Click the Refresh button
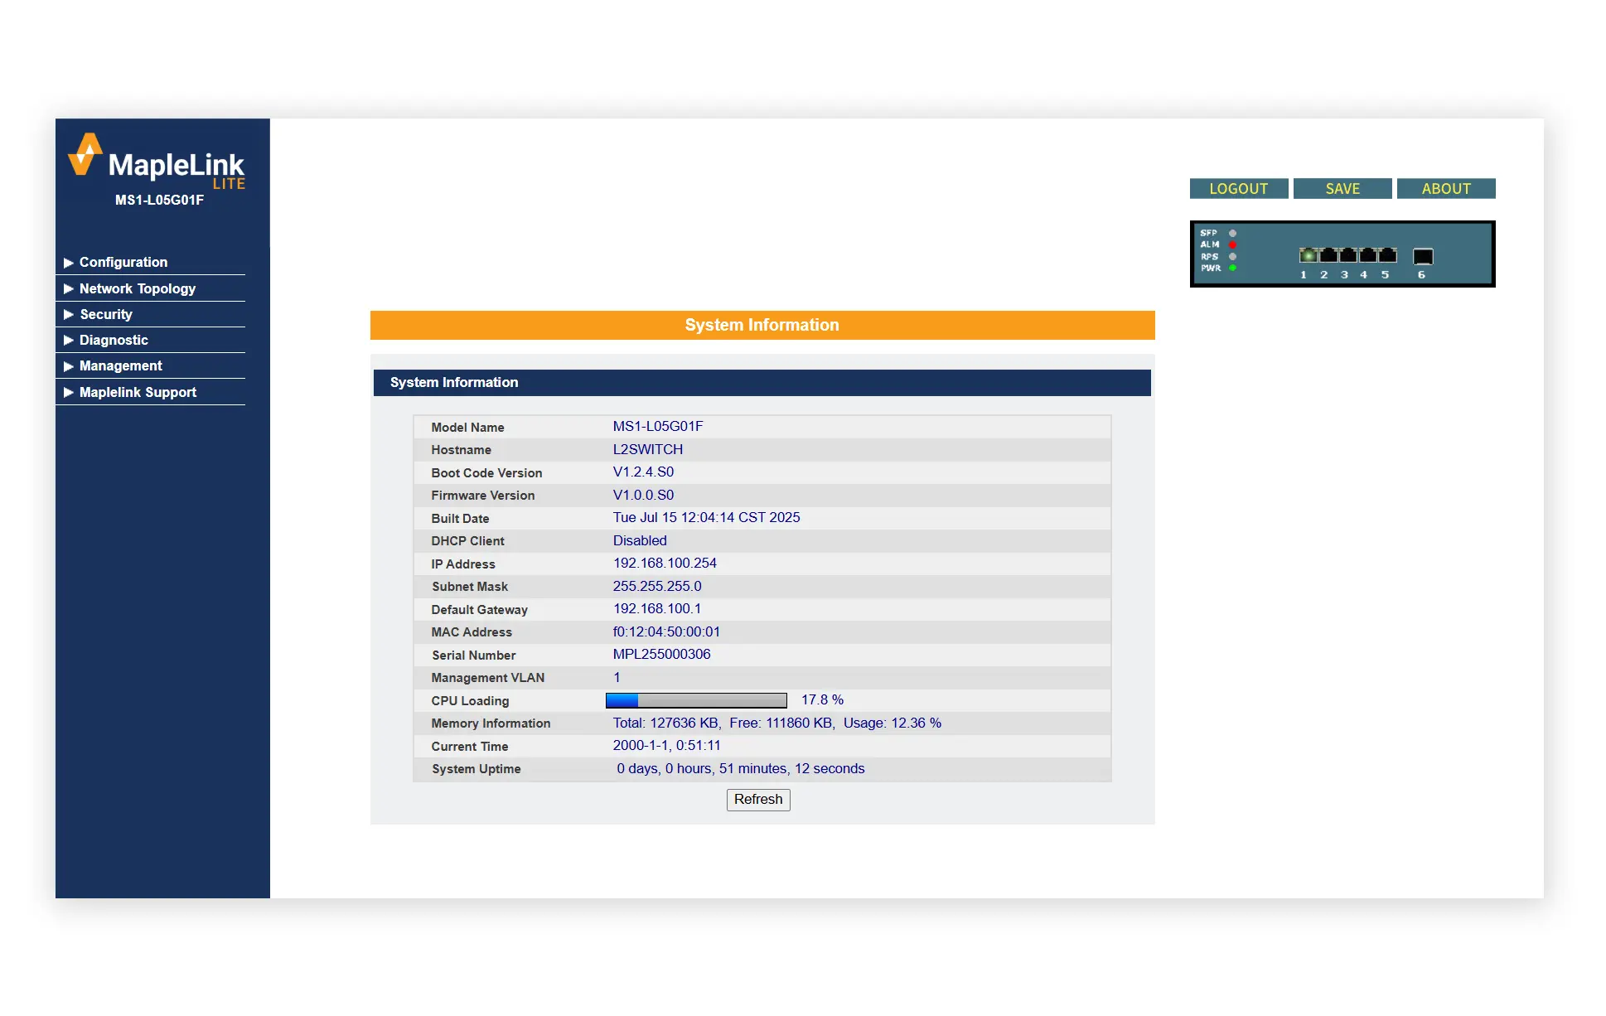This screenshot has width=1606, height=1016. pyautogui.click(x=757, y=800)
